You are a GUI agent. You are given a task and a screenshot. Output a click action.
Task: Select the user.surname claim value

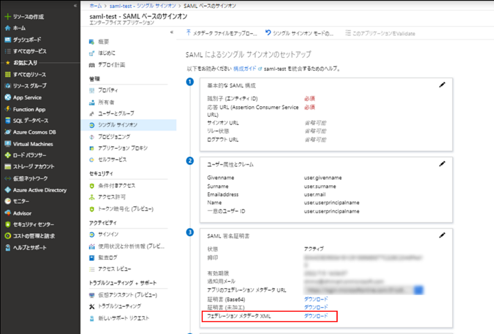[x=320, y=187]
